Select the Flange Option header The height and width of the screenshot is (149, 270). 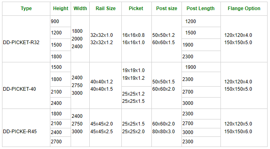pyautogui.click(x=244, y=9)
